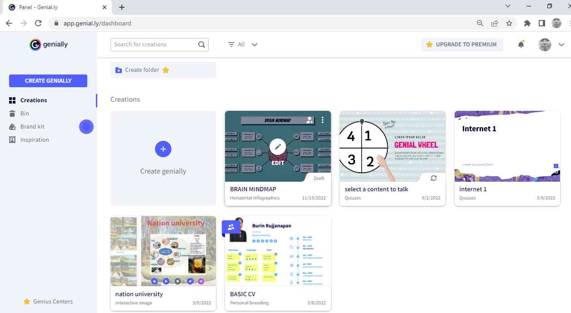Open the All filter dropdown

pyautogui.click(x=243, y=45)
